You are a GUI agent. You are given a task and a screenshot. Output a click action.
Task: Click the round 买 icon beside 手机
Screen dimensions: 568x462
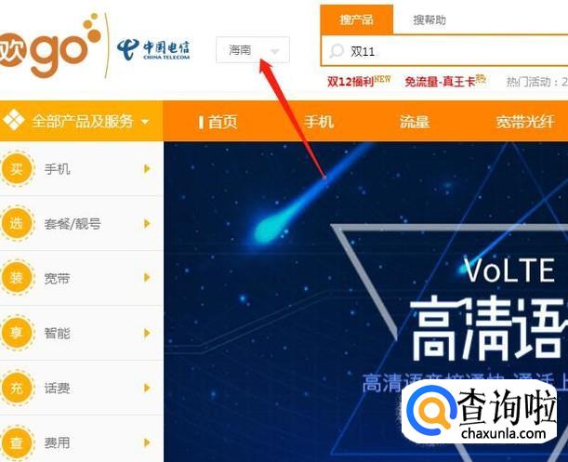(17, 169)
